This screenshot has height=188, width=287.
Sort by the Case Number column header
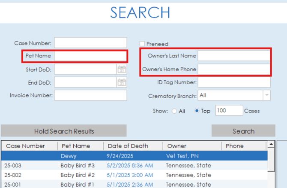[x=26, y=146]
